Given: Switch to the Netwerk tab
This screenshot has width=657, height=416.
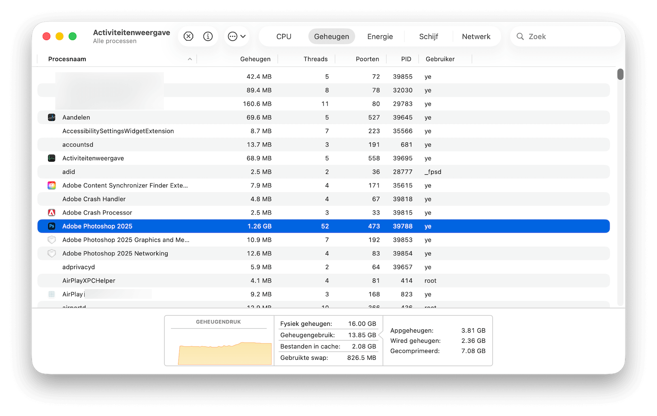Looking at the screenshot, I should [x=476, y=36].
